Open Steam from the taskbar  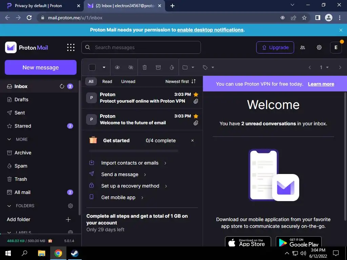(x=75, y=253)
